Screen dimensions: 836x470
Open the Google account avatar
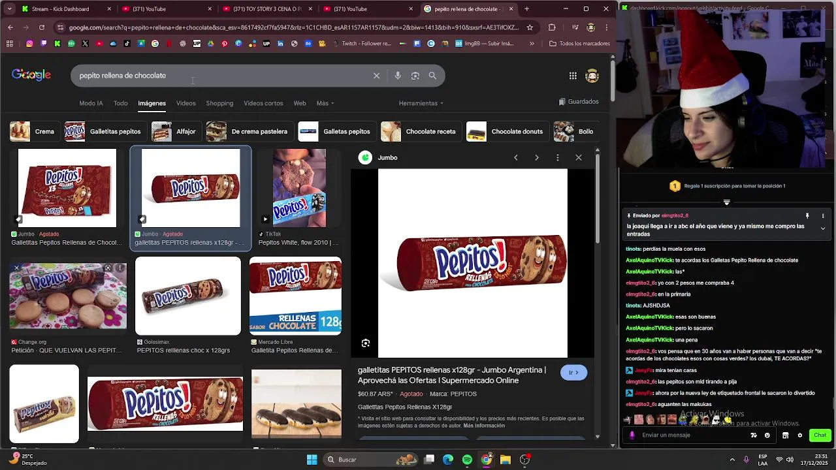point(592,76)
